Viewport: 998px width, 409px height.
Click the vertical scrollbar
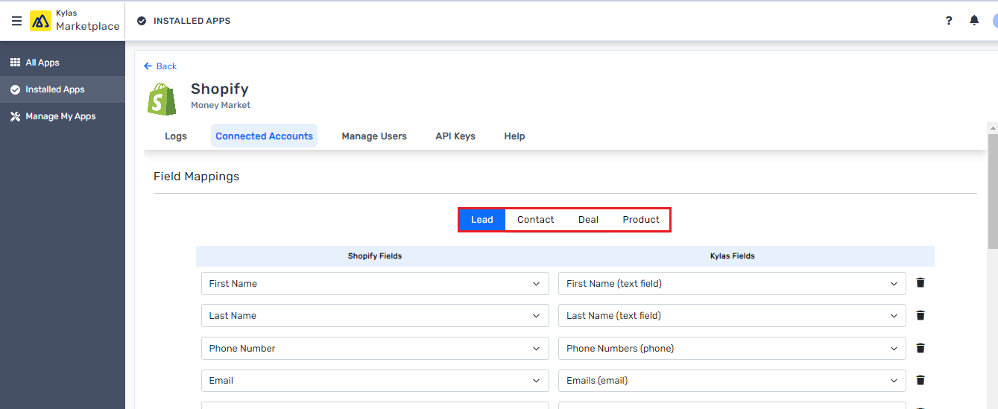[992, 194]
